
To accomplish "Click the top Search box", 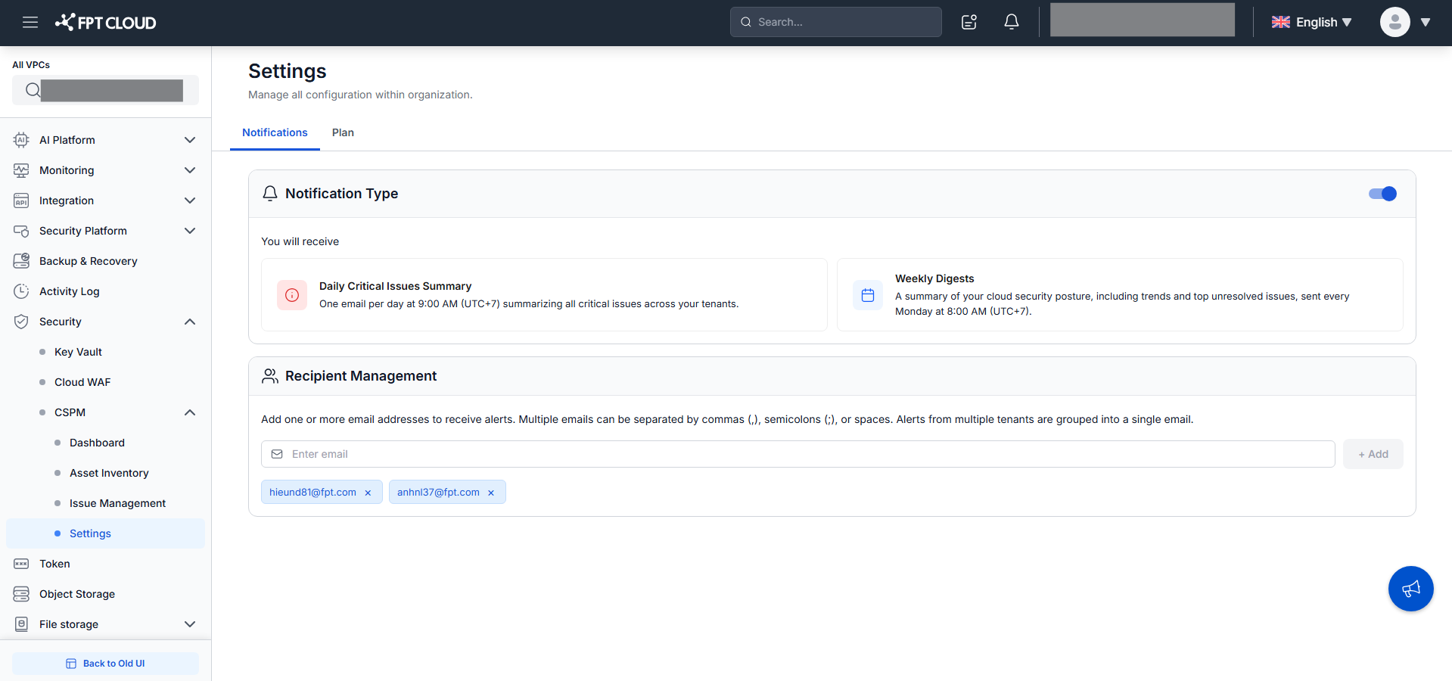I will (x=836, y=22).
